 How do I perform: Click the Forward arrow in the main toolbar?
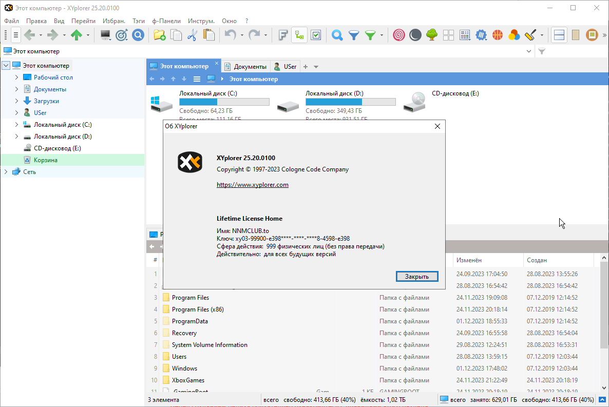click(52, 35)
